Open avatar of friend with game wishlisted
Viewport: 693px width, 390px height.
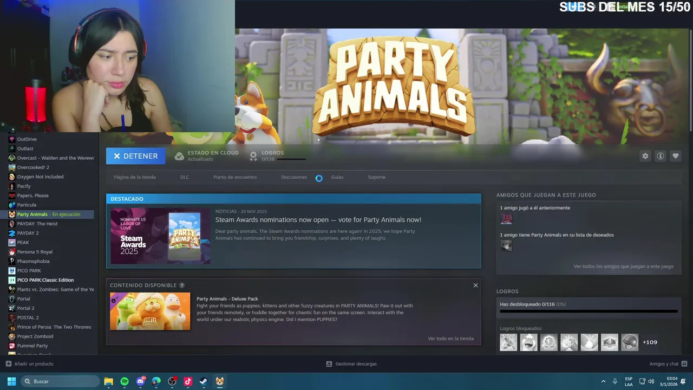(506, 246)
